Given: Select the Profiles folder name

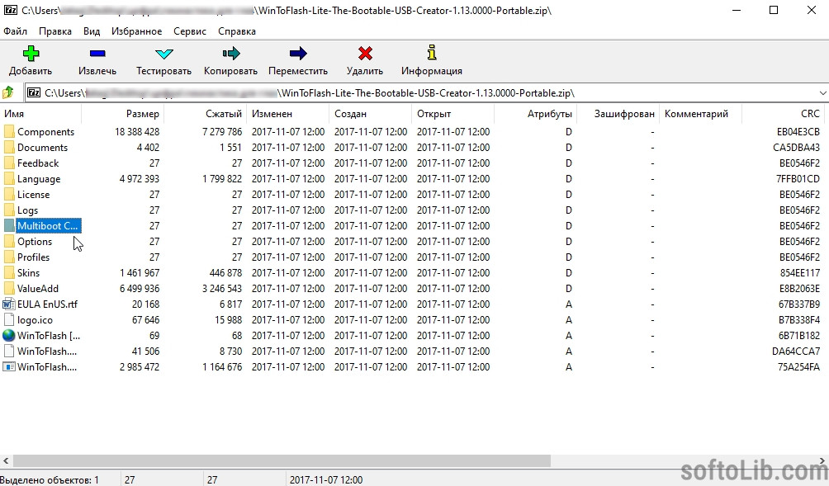Looking at the screenshot, I should [33, 257].
